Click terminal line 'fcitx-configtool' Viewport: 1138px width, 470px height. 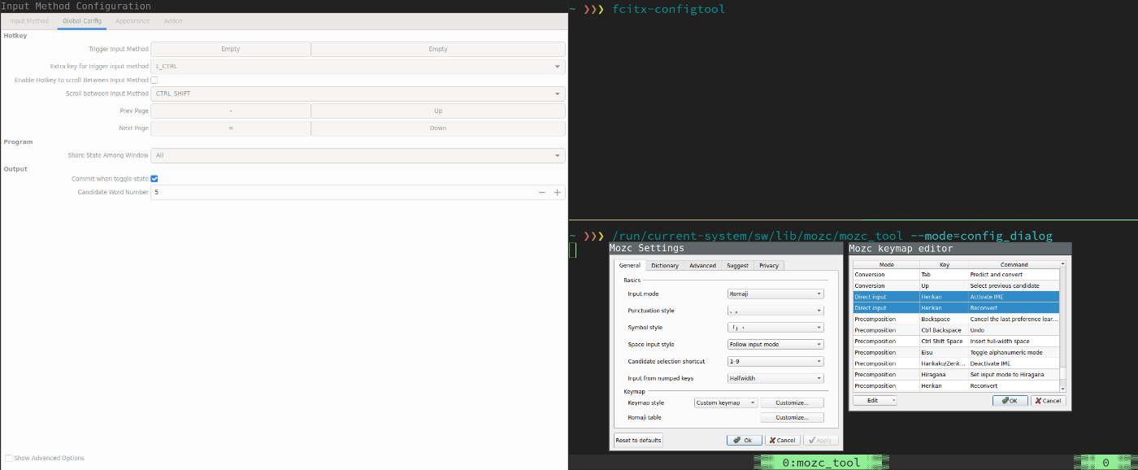tap(668, 9)
